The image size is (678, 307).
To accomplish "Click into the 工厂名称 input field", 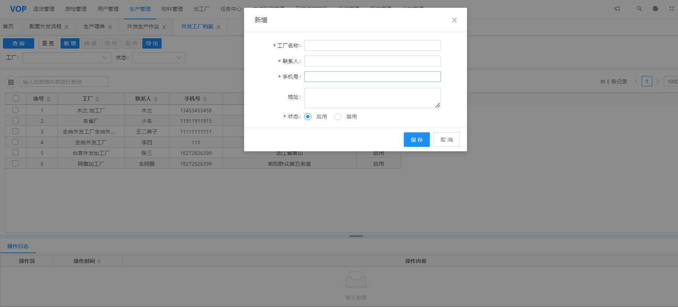I will coord(372,46).
